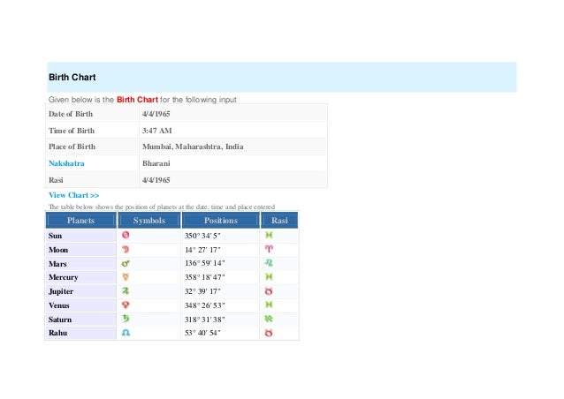Select the Mercury planet name cell
564x399 pixels.
tap(81, 277)
